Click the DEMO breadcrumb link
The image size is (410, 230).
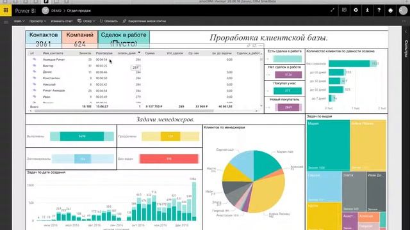click(x=56, y=11)
